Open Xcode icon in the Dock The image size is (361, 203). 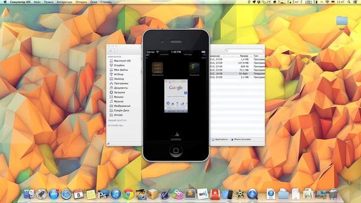pyautogui.click(x=165, y=194)
